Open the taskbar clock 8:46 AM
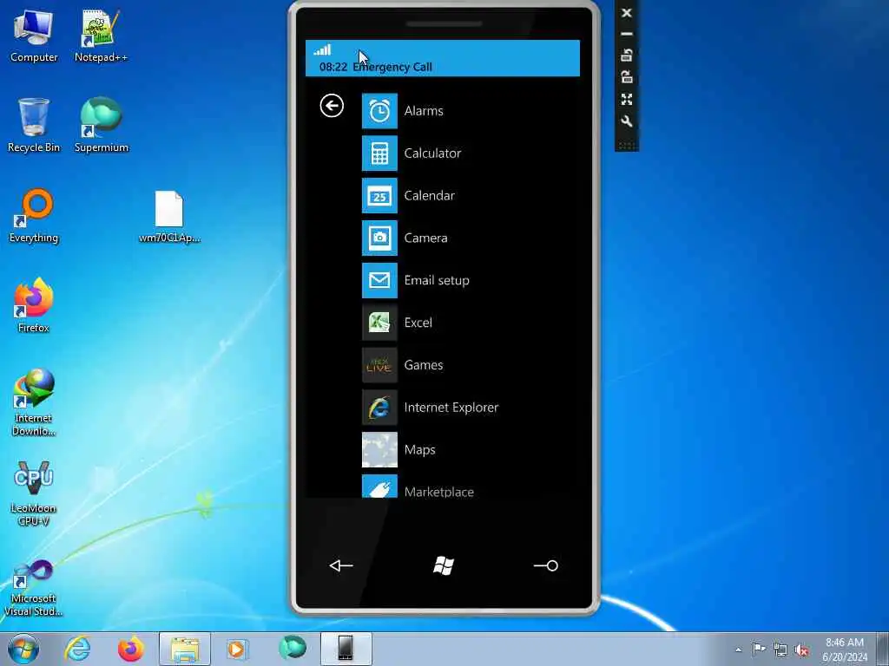889x666 pixels. 844,650
